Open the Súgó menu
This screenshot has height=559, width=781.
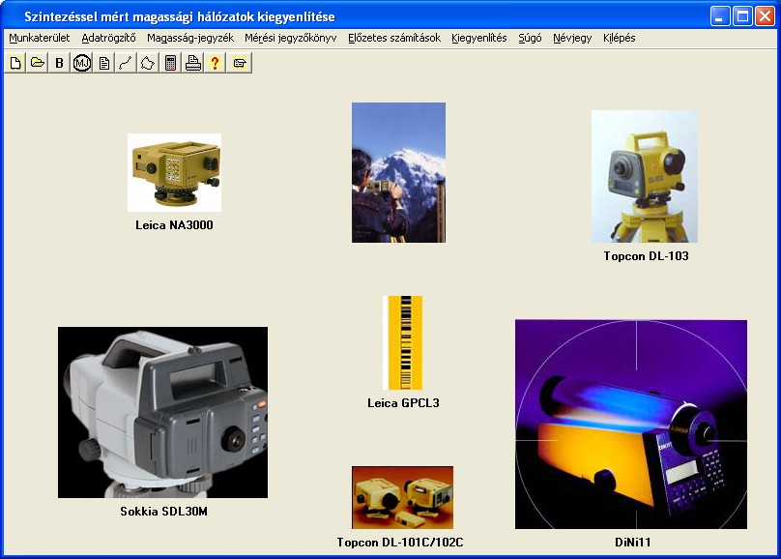[x=530, y=38]
